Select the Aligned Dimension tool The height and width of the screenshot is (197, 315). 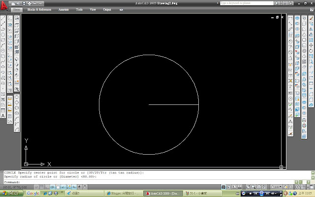(x=290, y=24)
